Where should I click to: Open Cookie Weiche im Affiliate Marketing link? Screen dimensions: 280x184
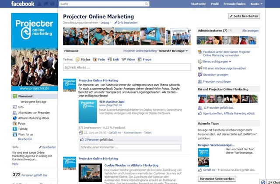pyautogui.click(x=131, y=165)
